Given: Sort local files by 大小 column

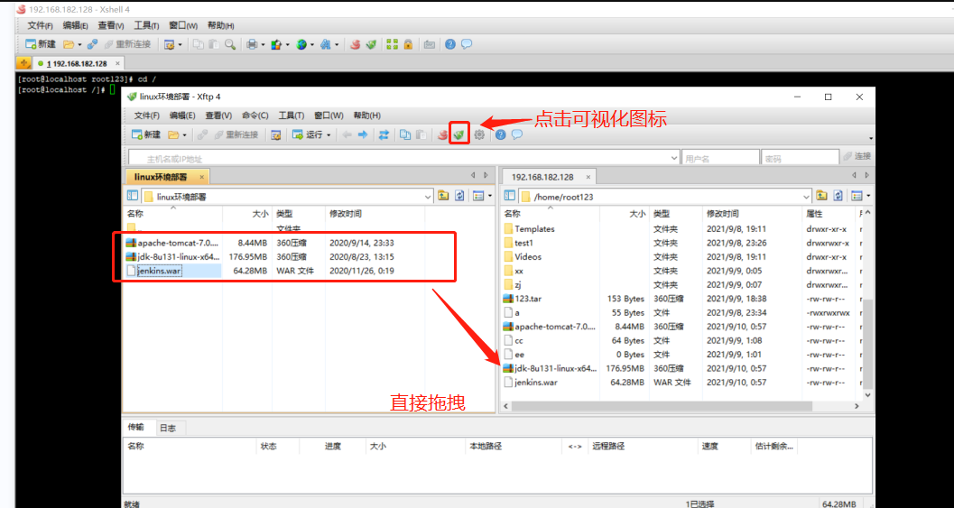Looking at the screenshot, I should [246, 214].
